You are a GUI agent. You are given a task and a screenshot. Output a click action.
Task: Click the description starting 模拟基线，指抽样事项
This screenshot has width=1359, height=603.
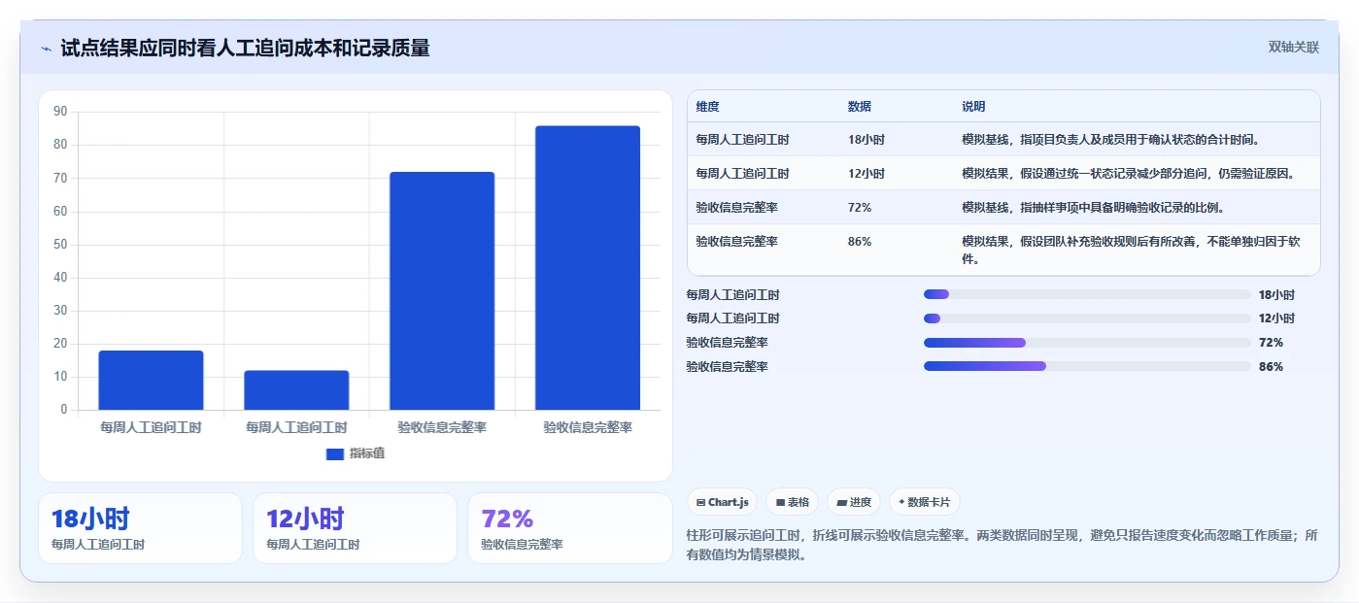coord(1093,208)
